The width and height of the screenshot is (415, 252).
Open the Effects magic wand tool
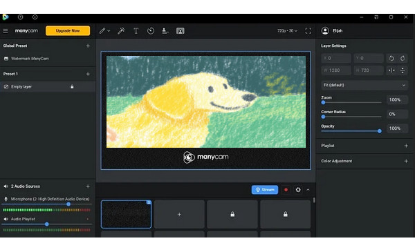121,31
